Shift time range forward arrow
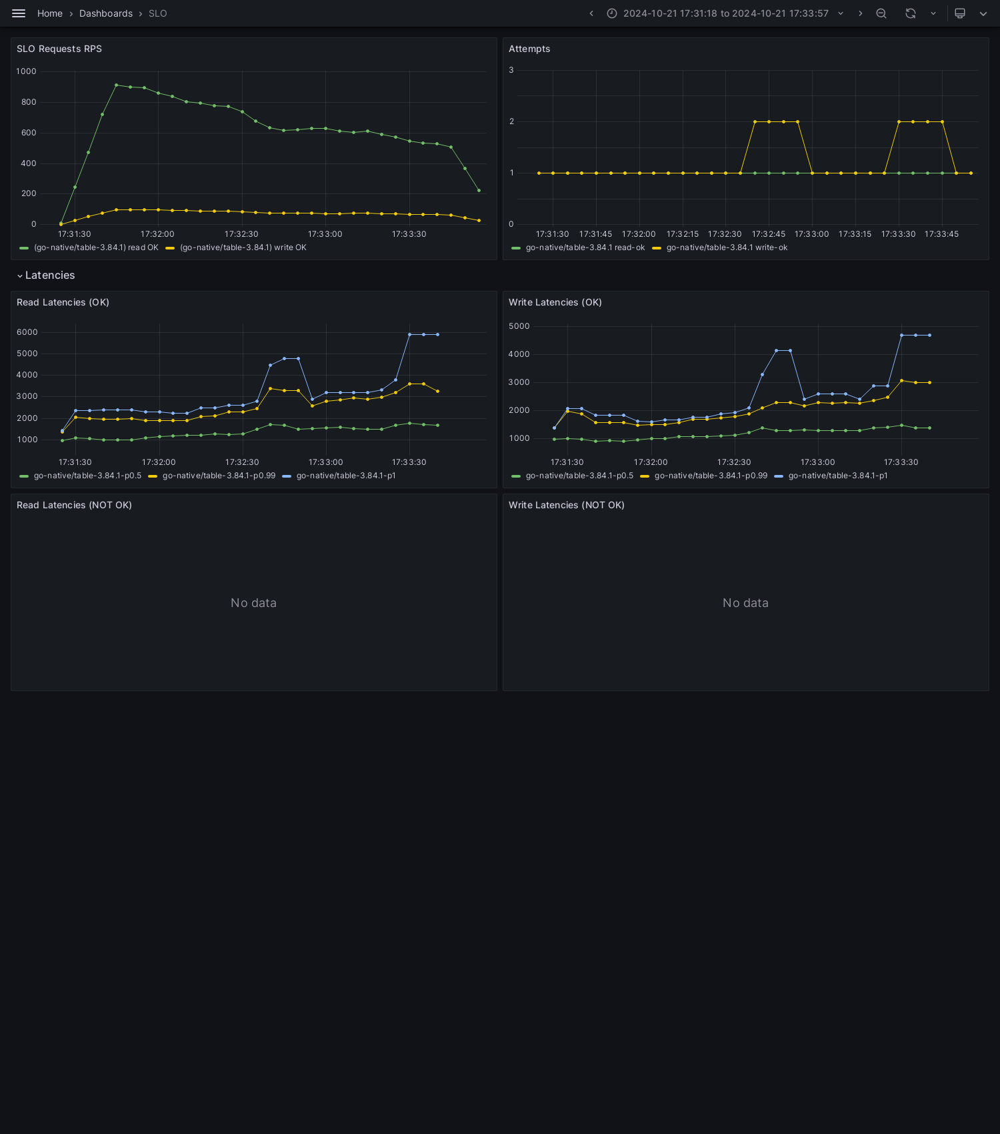The height and width of the screenshot is (1134, 1000). (860, 13)
